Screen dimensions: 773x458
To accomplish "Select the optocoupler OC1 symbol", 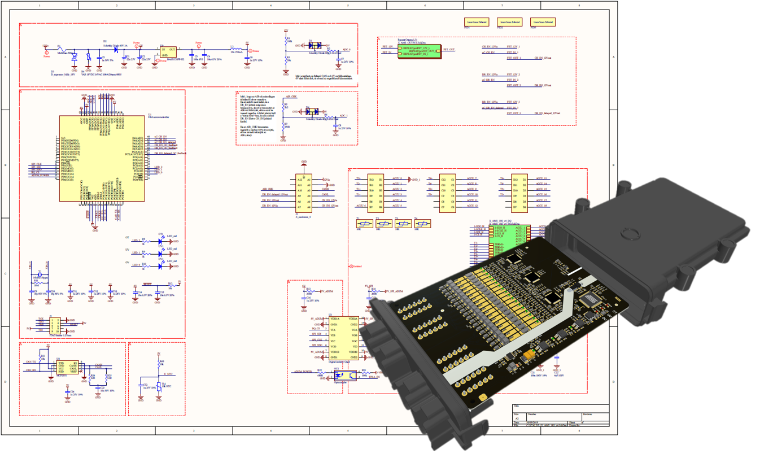I will click(344, 375).
